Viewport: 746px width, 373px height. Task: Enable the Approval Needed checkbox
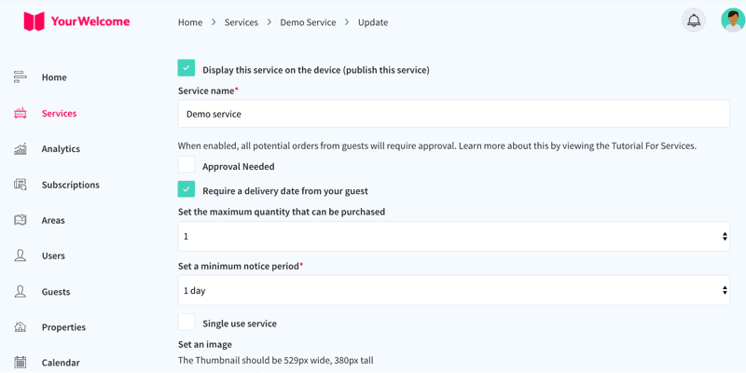pos(186,165)
